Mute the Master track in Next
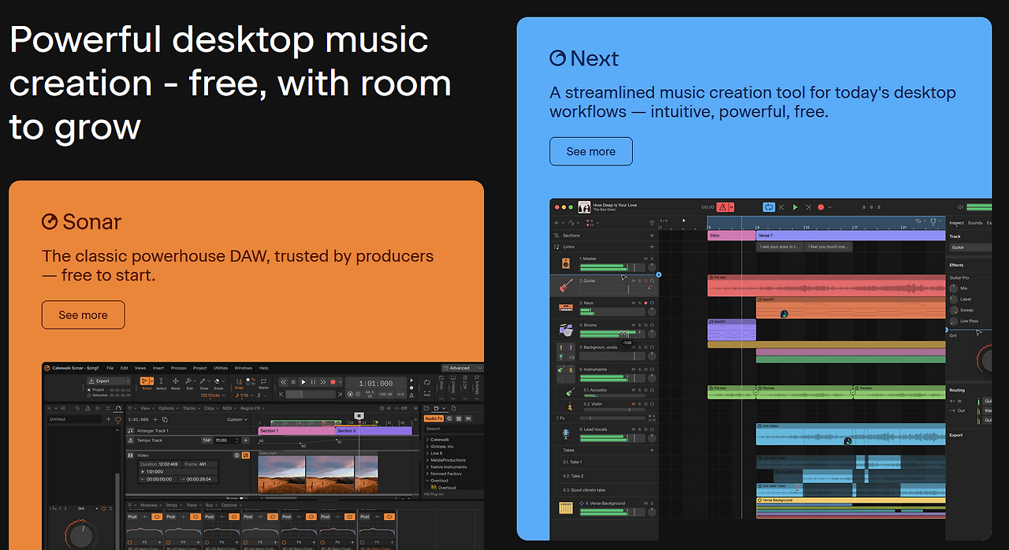Image resolution: width=1009 pixels, height=550 pixels. pyautogui.click(x=646, y=258)
